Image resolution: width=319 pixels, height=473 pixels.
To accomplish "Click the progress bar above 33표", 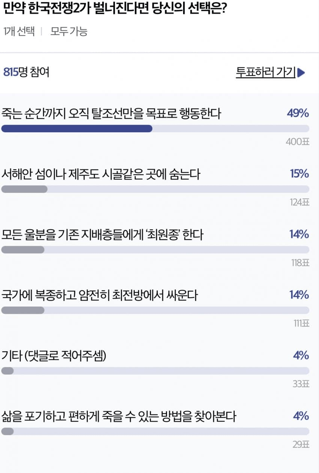I will pyautogui.click(x=155, y=371).
